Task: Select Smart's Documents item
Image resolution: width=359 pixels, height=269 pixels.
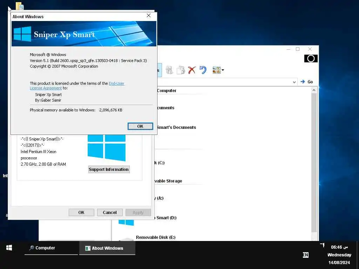Action: (176, 127)
